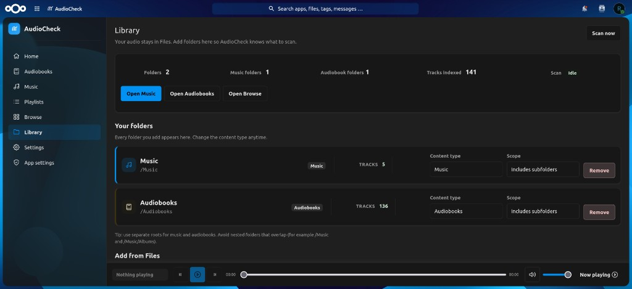Click the Nothing playing label
This screenshot has height=289, width=632.
click(140, 275)
